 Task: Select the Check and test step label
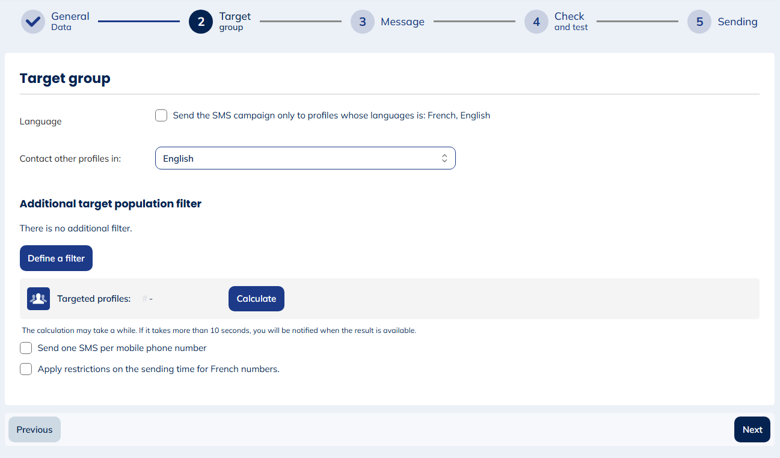click(571, 21)
